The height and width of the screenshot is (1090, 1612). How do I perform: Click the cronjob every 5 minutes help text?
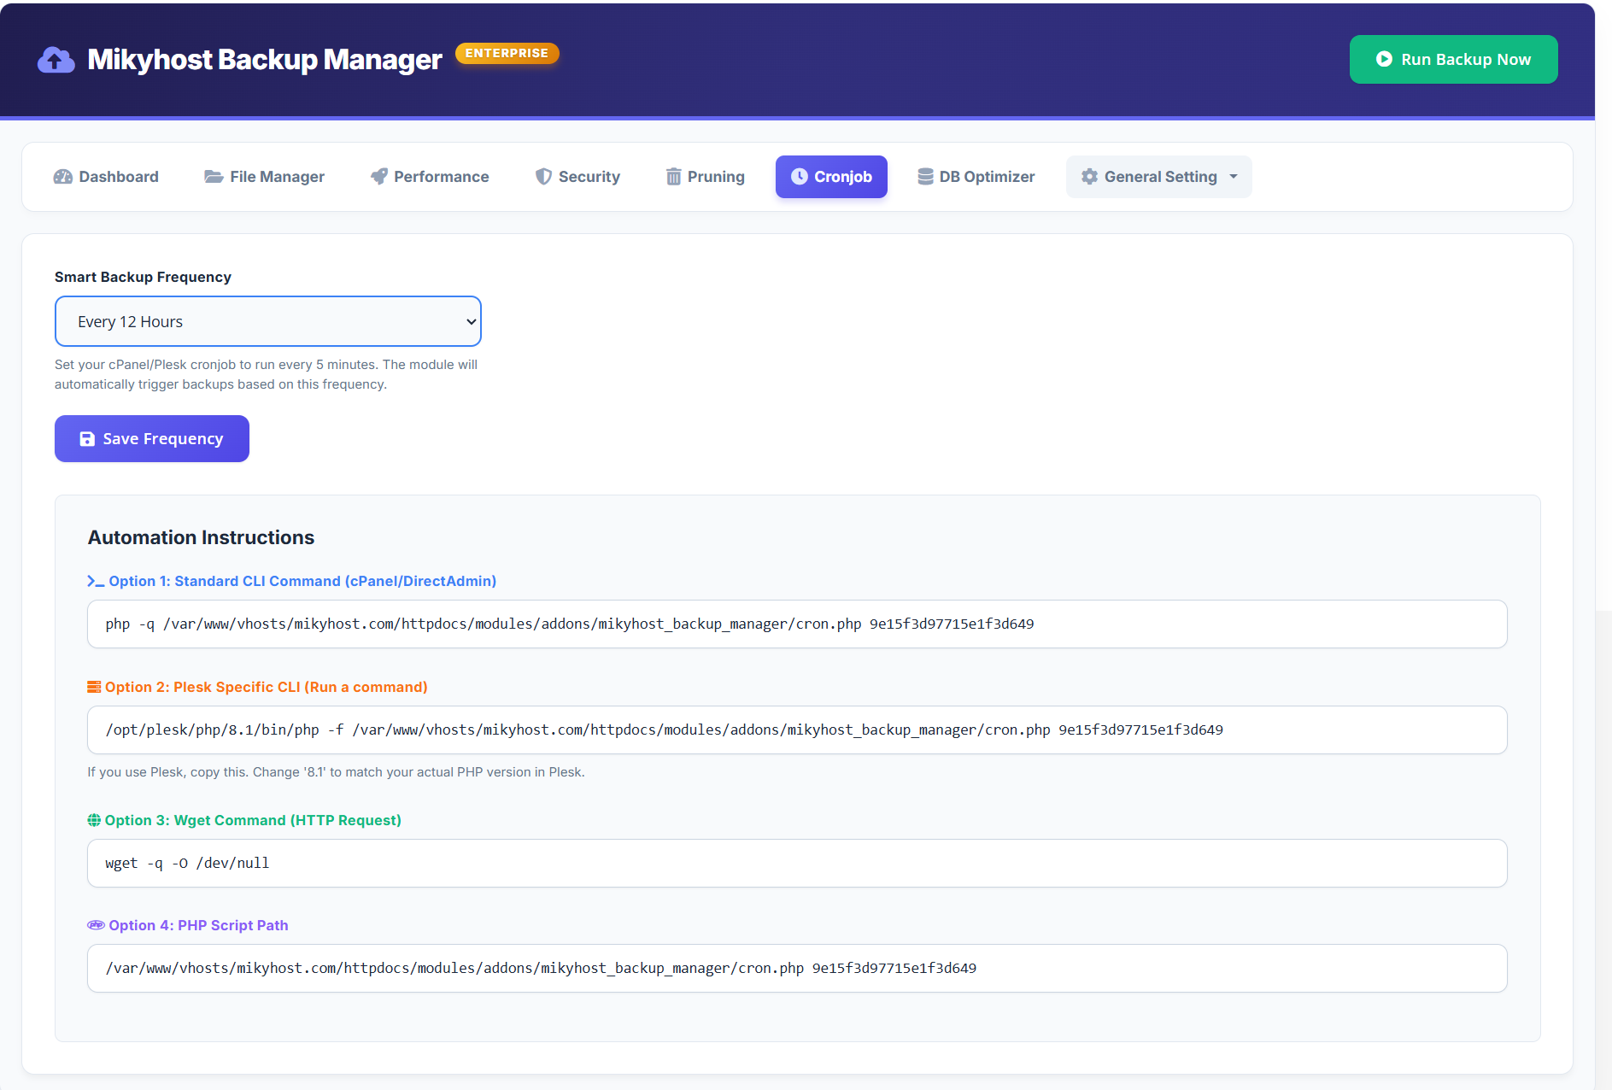266,374
